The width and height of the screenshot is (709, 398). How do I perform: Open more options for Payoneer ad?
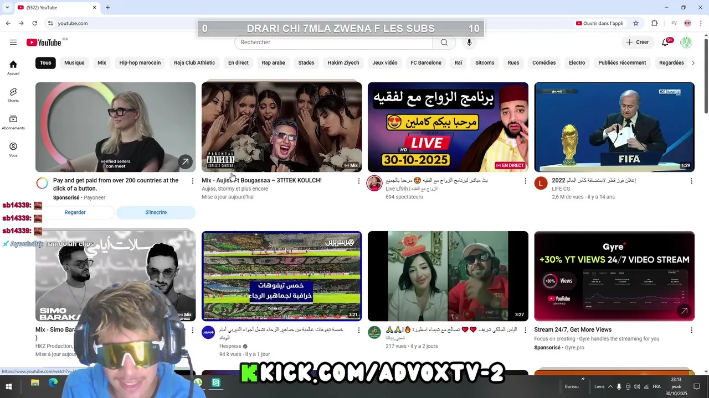coord(193,181)
